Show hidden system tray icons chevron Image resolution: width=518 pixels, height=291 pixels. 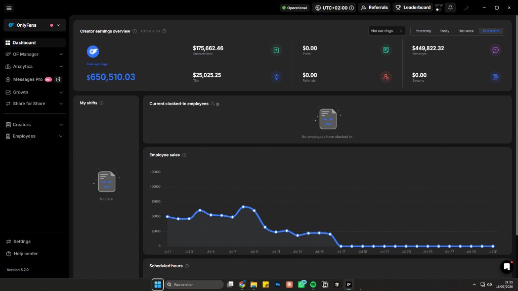click(474, 284)
